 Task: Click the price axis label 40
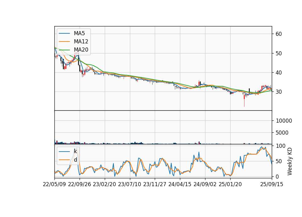pyautogui.click(x=279, y=73)
